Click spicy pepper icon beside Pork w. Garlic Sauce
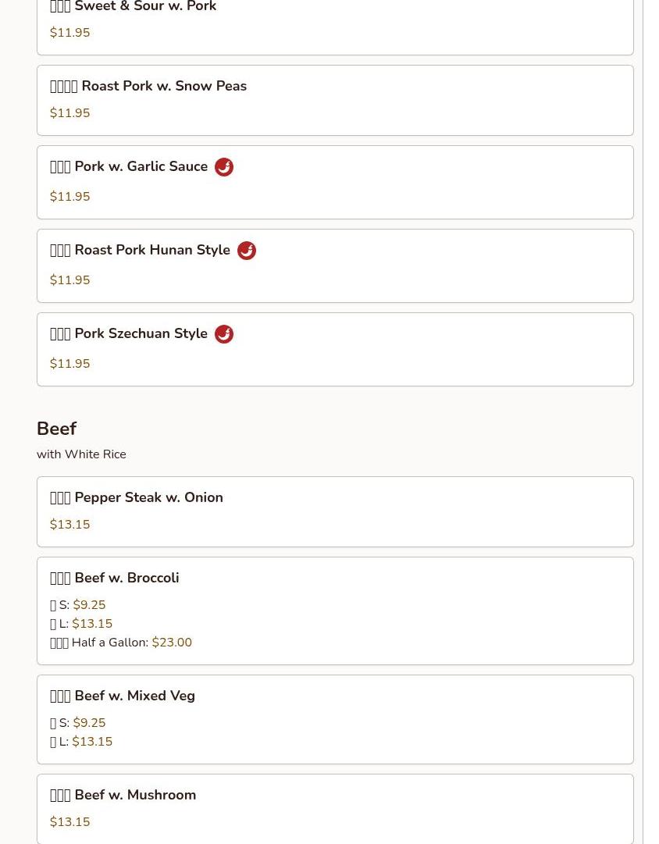The image size is (659, 844). point(224,167)
